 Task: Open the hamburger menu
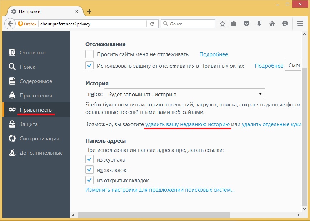point(300,24)
